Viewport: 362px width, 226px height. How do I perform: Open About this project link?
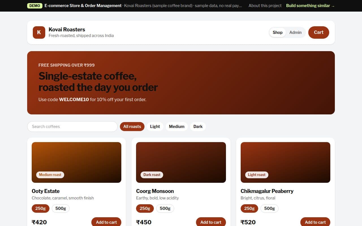(265, 6)
